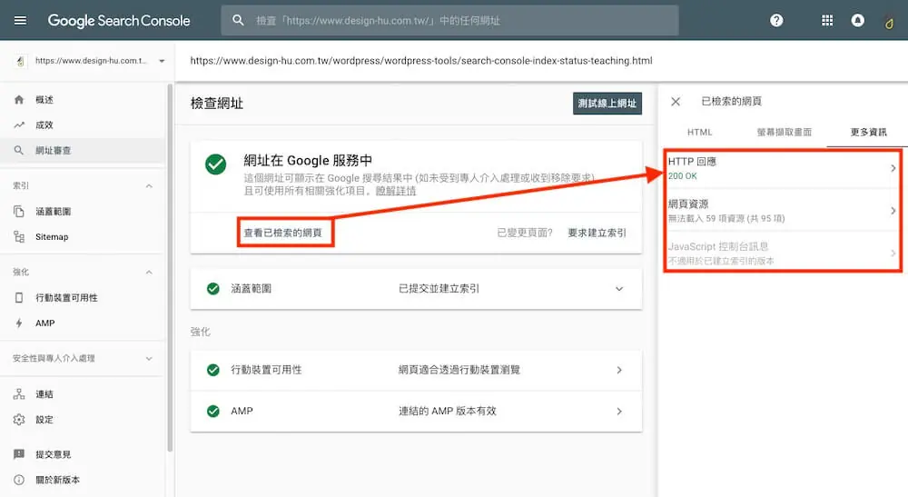Click 已變更頁面? text

(x=525, y=233)
